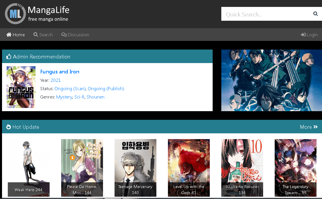Browse the Mystery genre

pos(64,97)
